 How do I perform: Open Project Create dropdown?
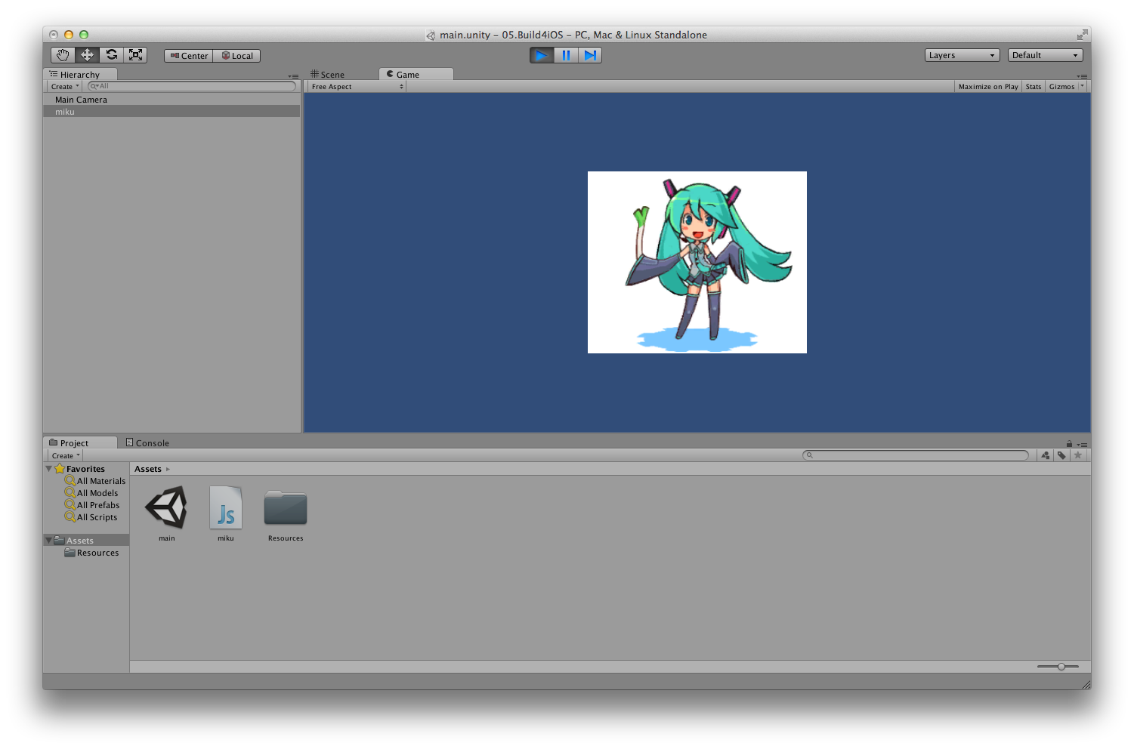pyautogui.click(x=66, y=456)
